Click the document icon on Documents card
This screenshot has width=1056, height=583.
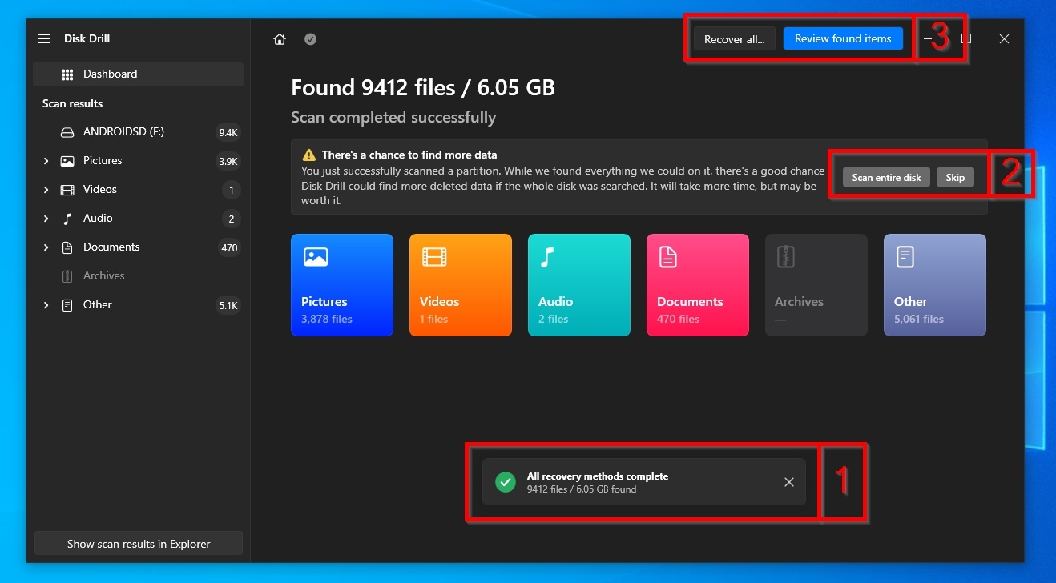(668, 257)
